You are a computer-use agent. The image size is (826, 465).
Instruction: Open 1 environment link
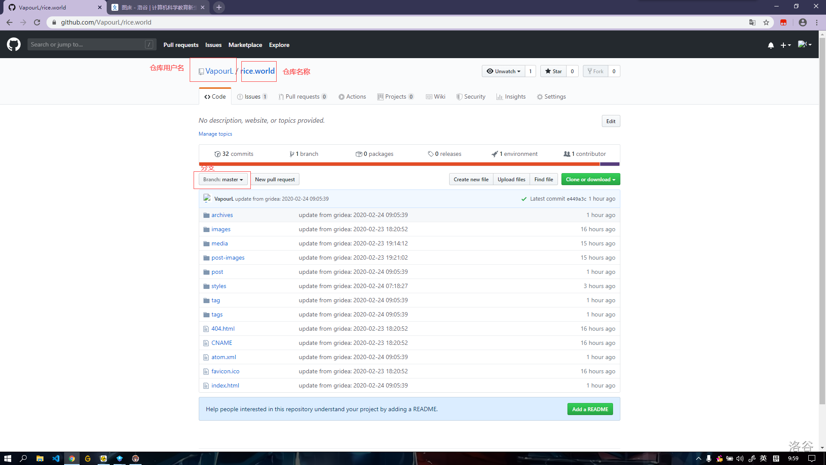click(515, 154)
